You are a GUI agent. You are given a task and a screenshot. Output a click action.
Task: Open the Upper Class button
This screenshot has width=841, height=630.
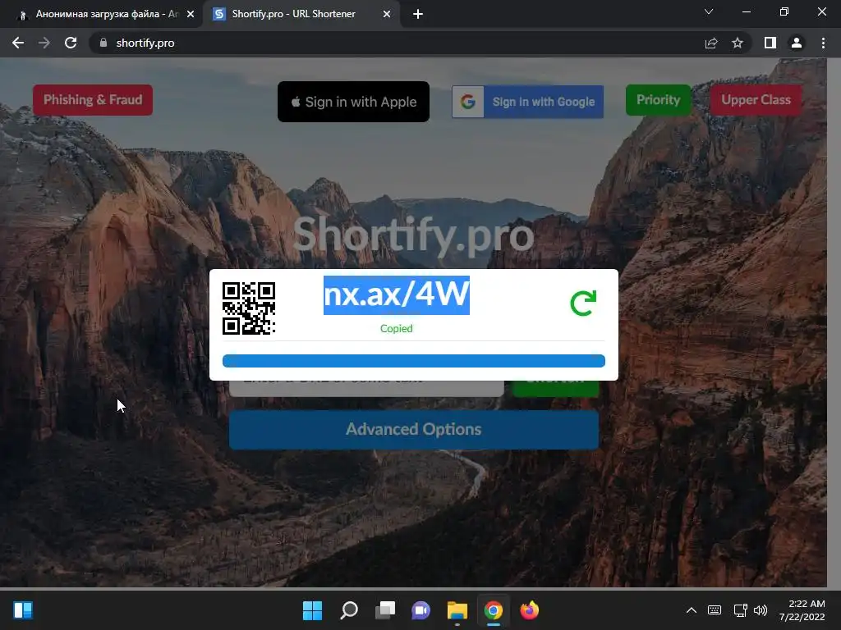point(756,99)
